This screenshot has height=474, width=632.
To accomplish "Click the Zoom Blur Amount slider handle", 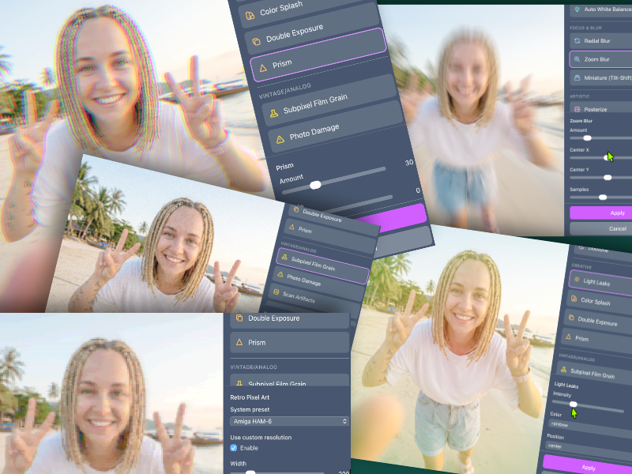I will tap(587, 138).
